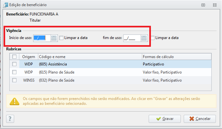The height and width of the screenshot is (129, 222).
Task: Sort by the Origem column header
Action: tap(29, 57)
